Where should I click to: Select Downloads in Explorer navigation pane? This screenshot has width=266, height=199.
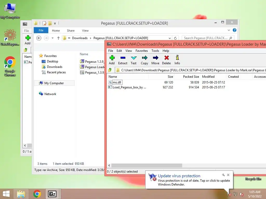click(55, 67)
